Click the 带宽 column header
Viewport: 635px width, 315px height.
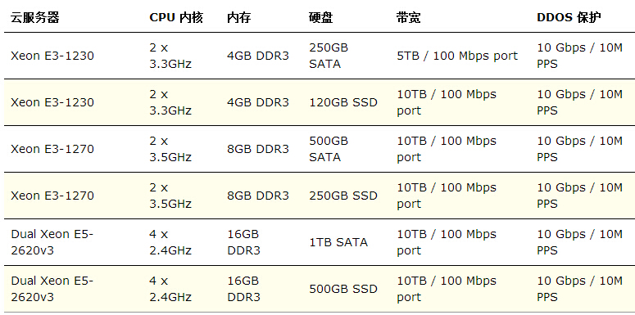409,17
